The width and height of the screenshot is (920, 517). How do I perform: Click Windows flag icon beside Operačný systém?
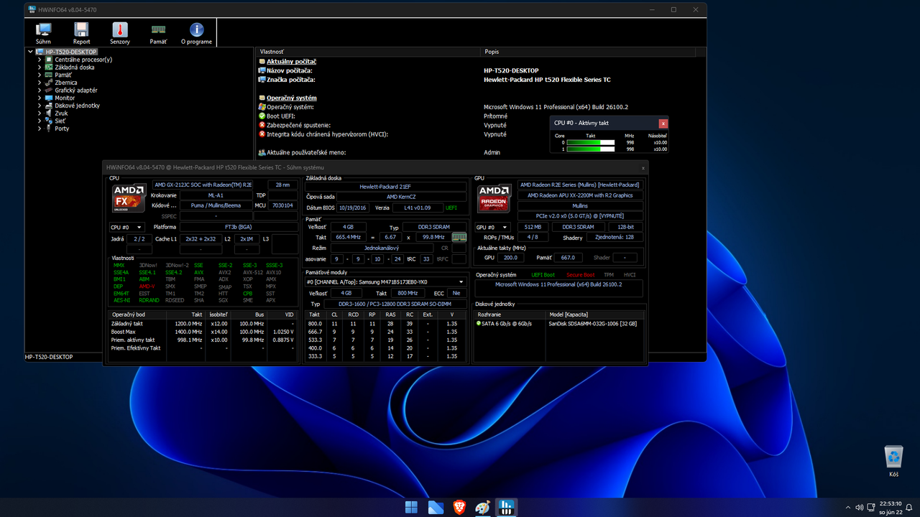[262, 106]
